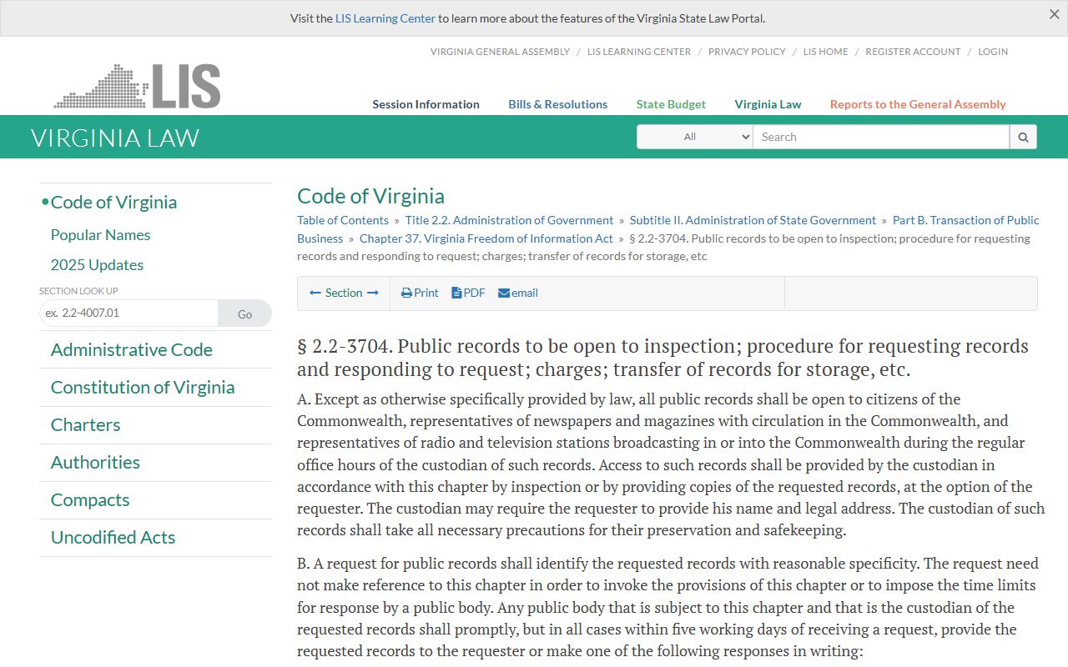Viewport: 1068px width, 667px height.
Task: Select Code of Virginia in sidebar
Action: click(113, 203)
